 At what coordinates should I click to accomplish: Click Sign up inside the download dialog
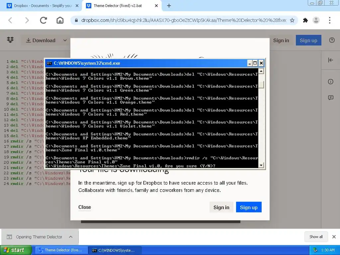[249, 207]
